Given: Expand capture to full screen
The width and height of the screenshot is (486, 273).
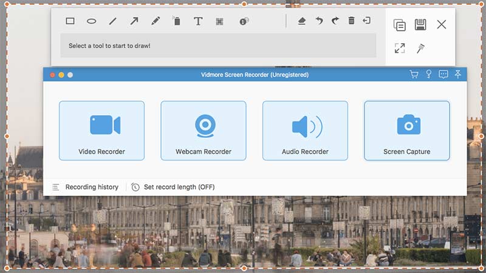Looking at the screenshot, I should 399,48.
